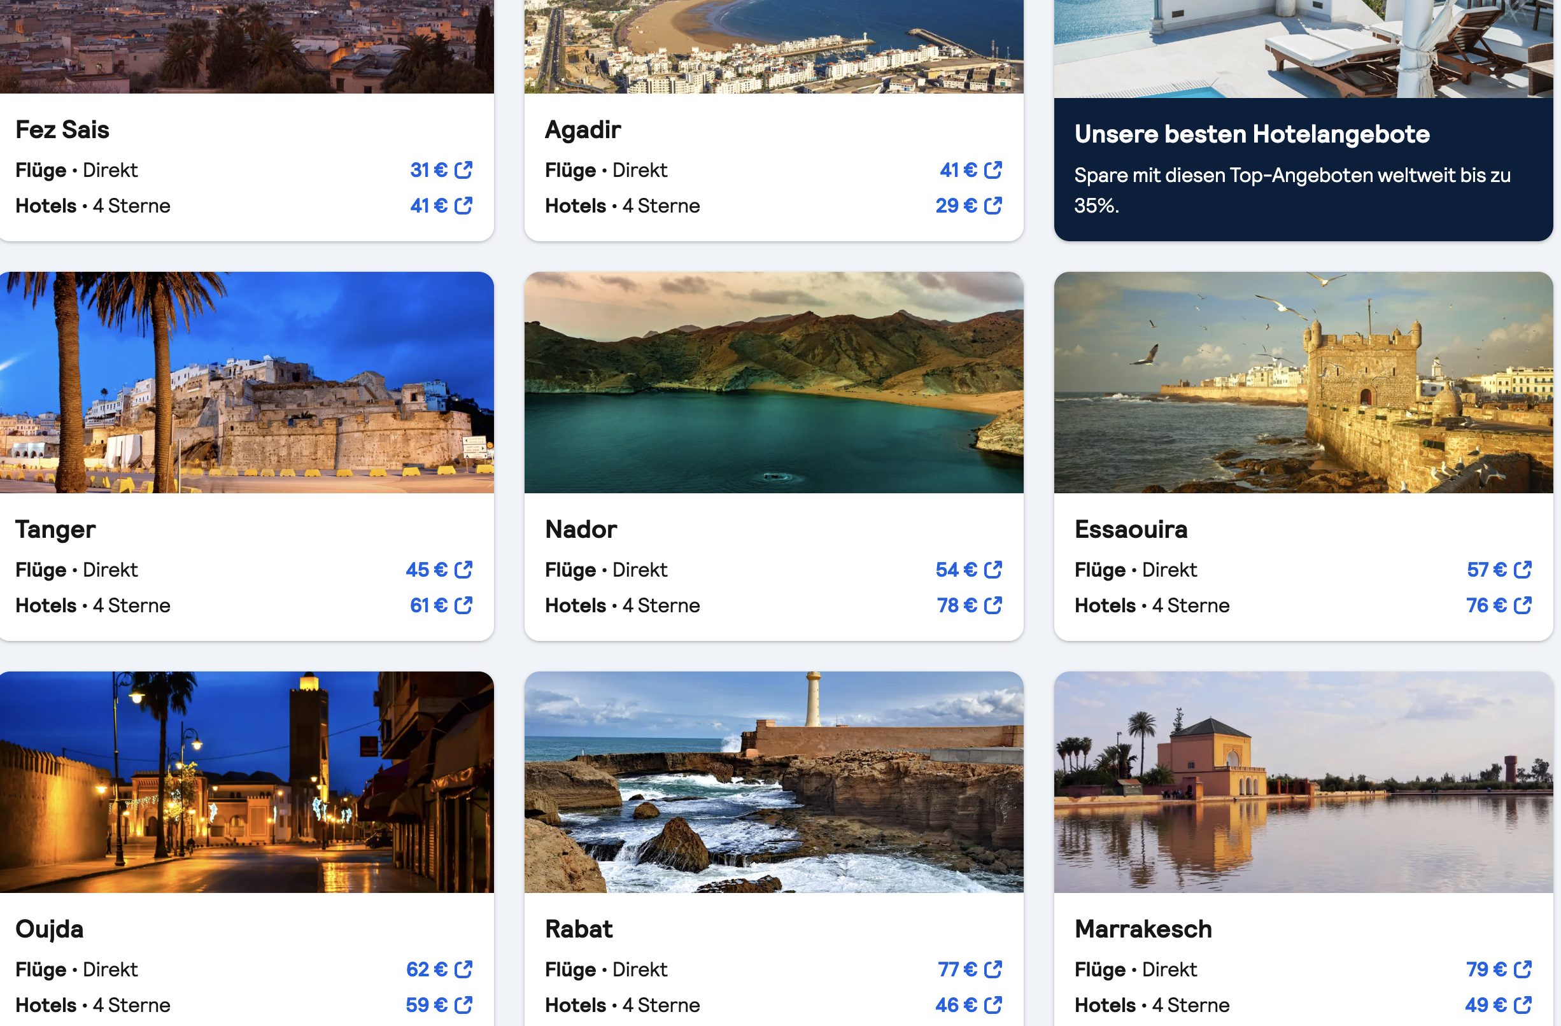
Task: Open the Fez Sais cityscape photo
Action: 246,46
